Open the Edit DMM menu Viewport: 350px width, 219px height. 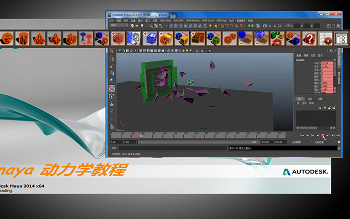tap(179, 21)
